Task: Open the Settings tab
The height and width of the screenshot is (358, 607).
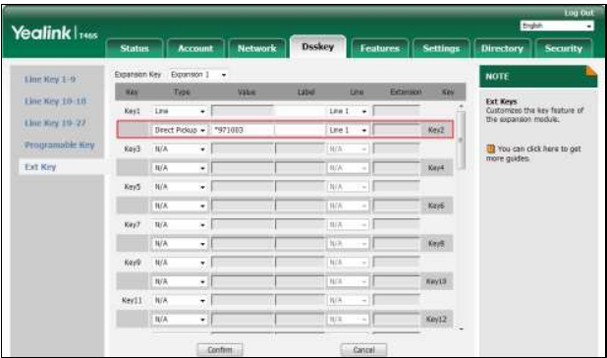Action: point(441,48)
